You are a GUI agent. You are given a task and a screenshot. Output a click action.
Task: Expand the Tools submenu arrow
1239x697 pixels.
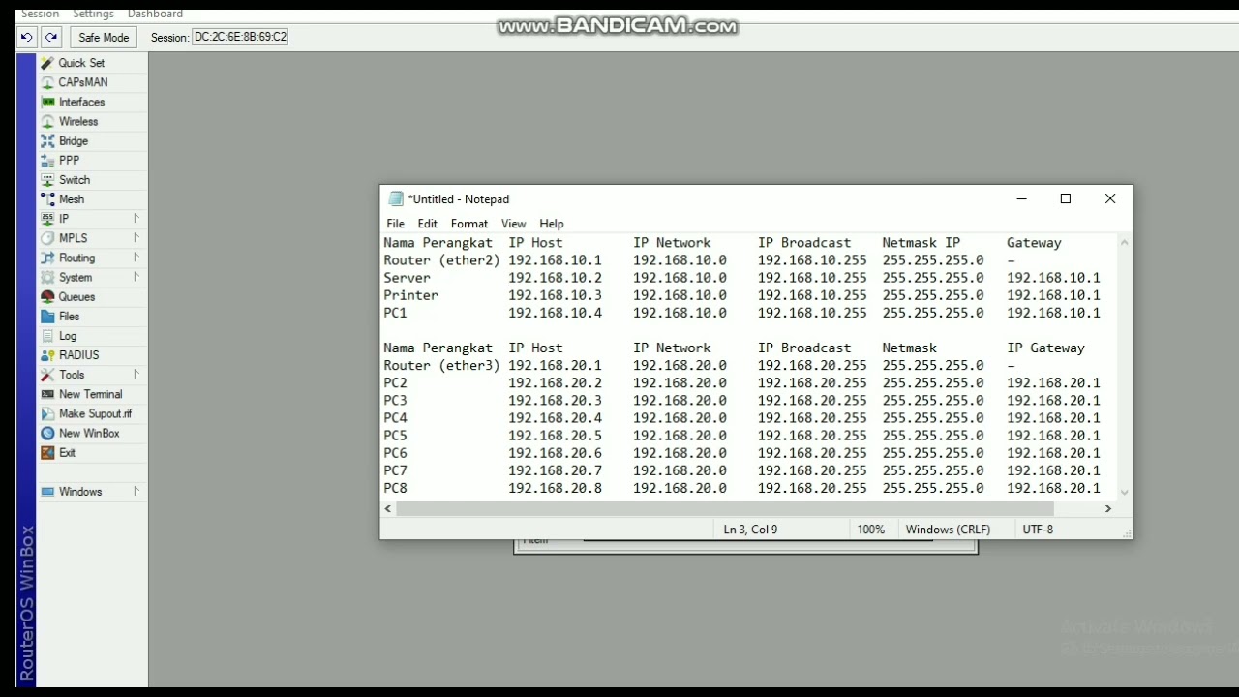(136, 374)
